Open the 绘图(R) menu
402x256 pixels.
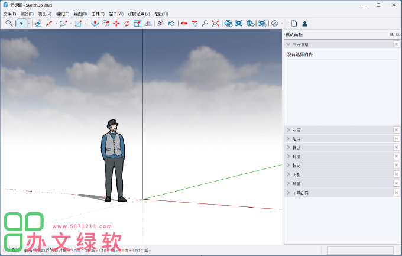[80, 14]
